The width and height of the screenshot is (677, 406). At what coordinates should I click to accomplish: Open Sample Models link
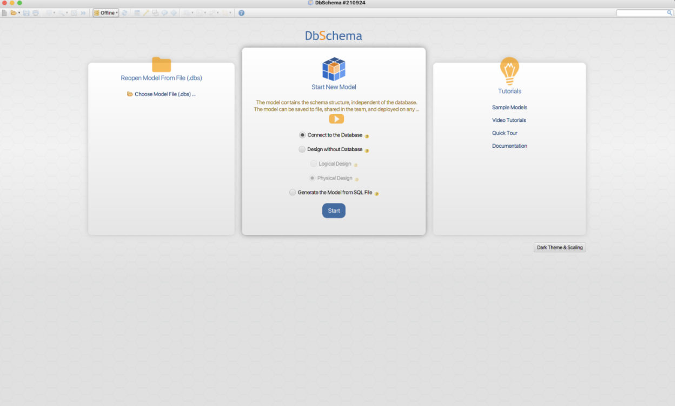tap(509, 107)
